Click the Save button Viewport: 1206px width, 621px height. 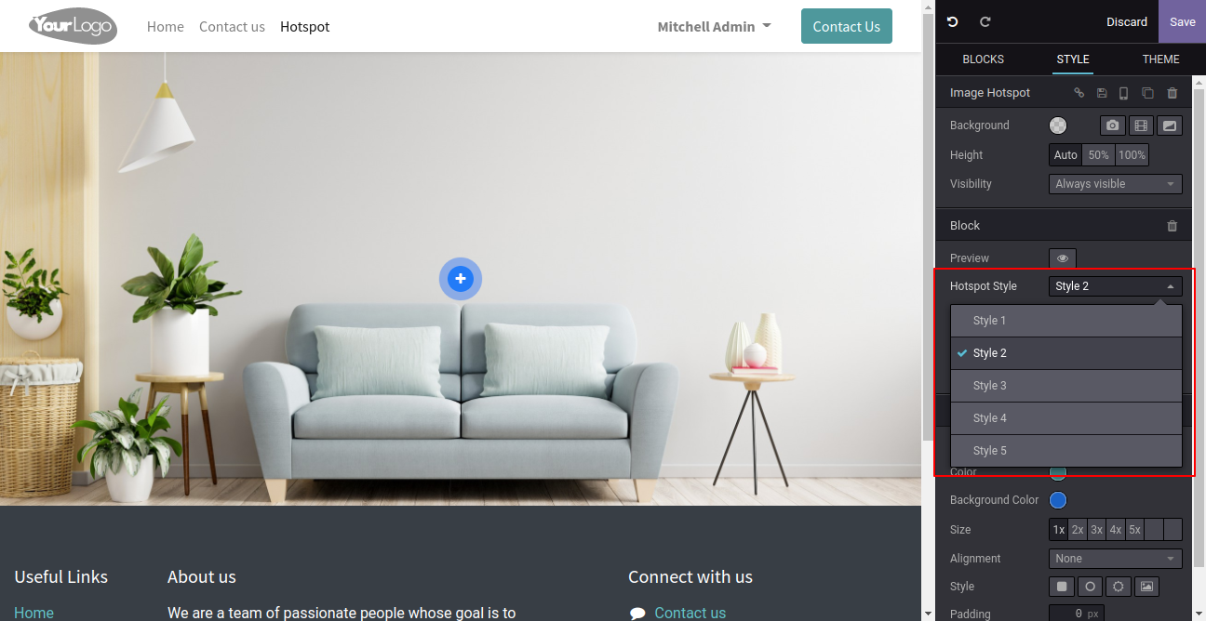(x=1182, y=21)
